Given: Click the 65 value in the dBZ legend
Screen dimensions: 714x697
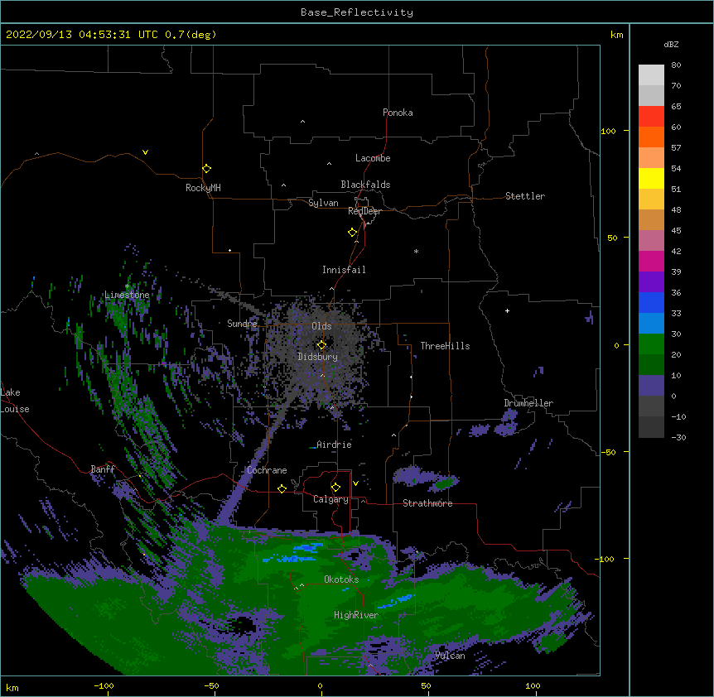Looking at the screenshot, I should click(676, 107).
